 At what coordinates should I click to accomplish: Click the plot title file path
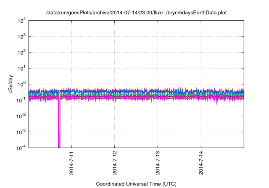click(136, 13)
